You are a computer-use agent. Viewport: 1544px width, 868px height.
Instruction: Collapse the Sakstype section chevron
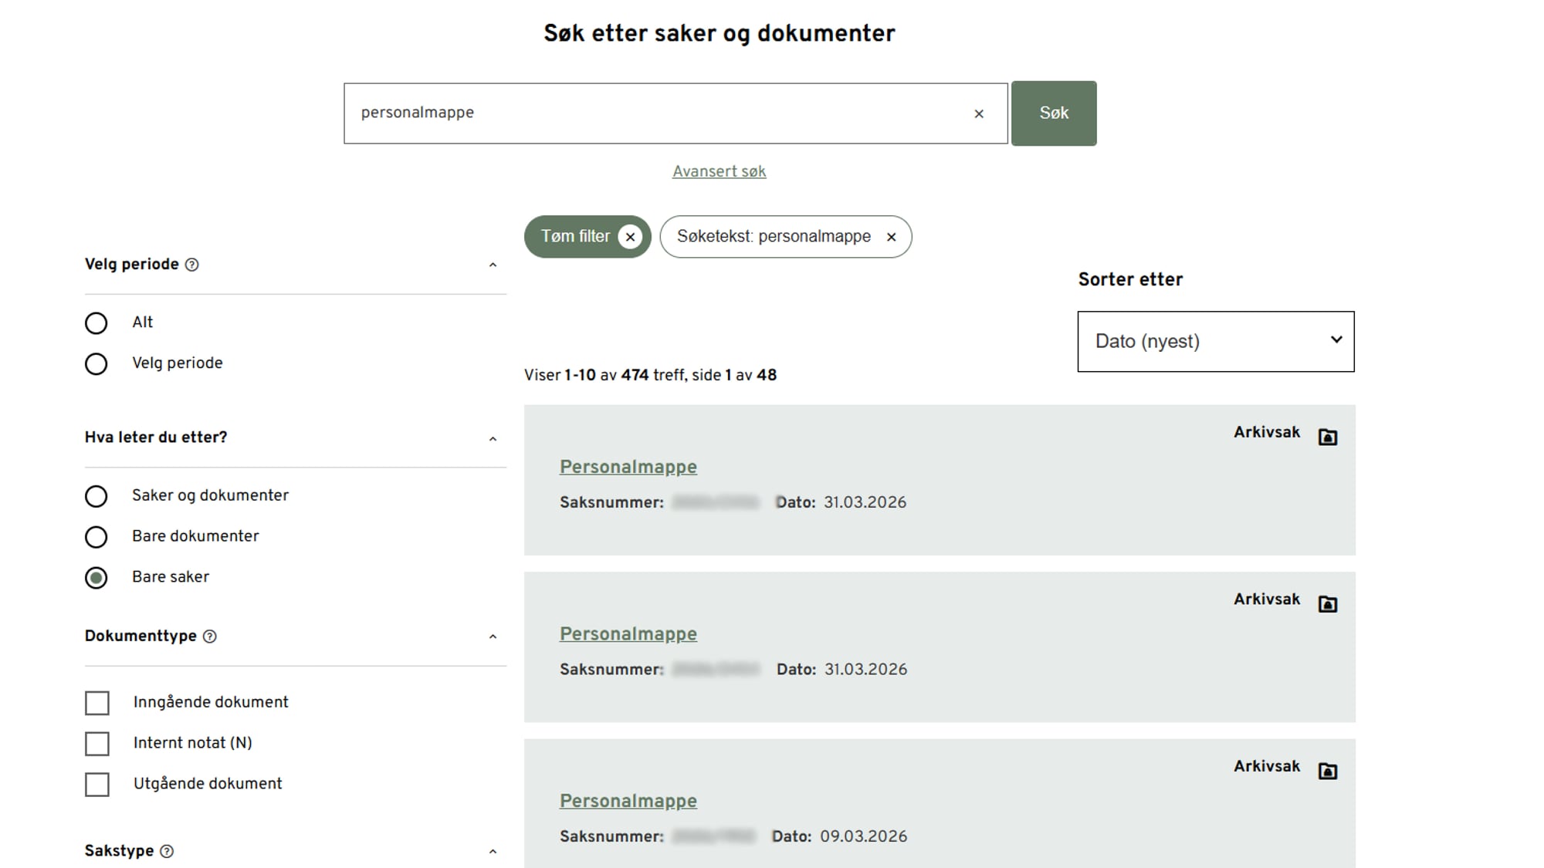(493, 852)
